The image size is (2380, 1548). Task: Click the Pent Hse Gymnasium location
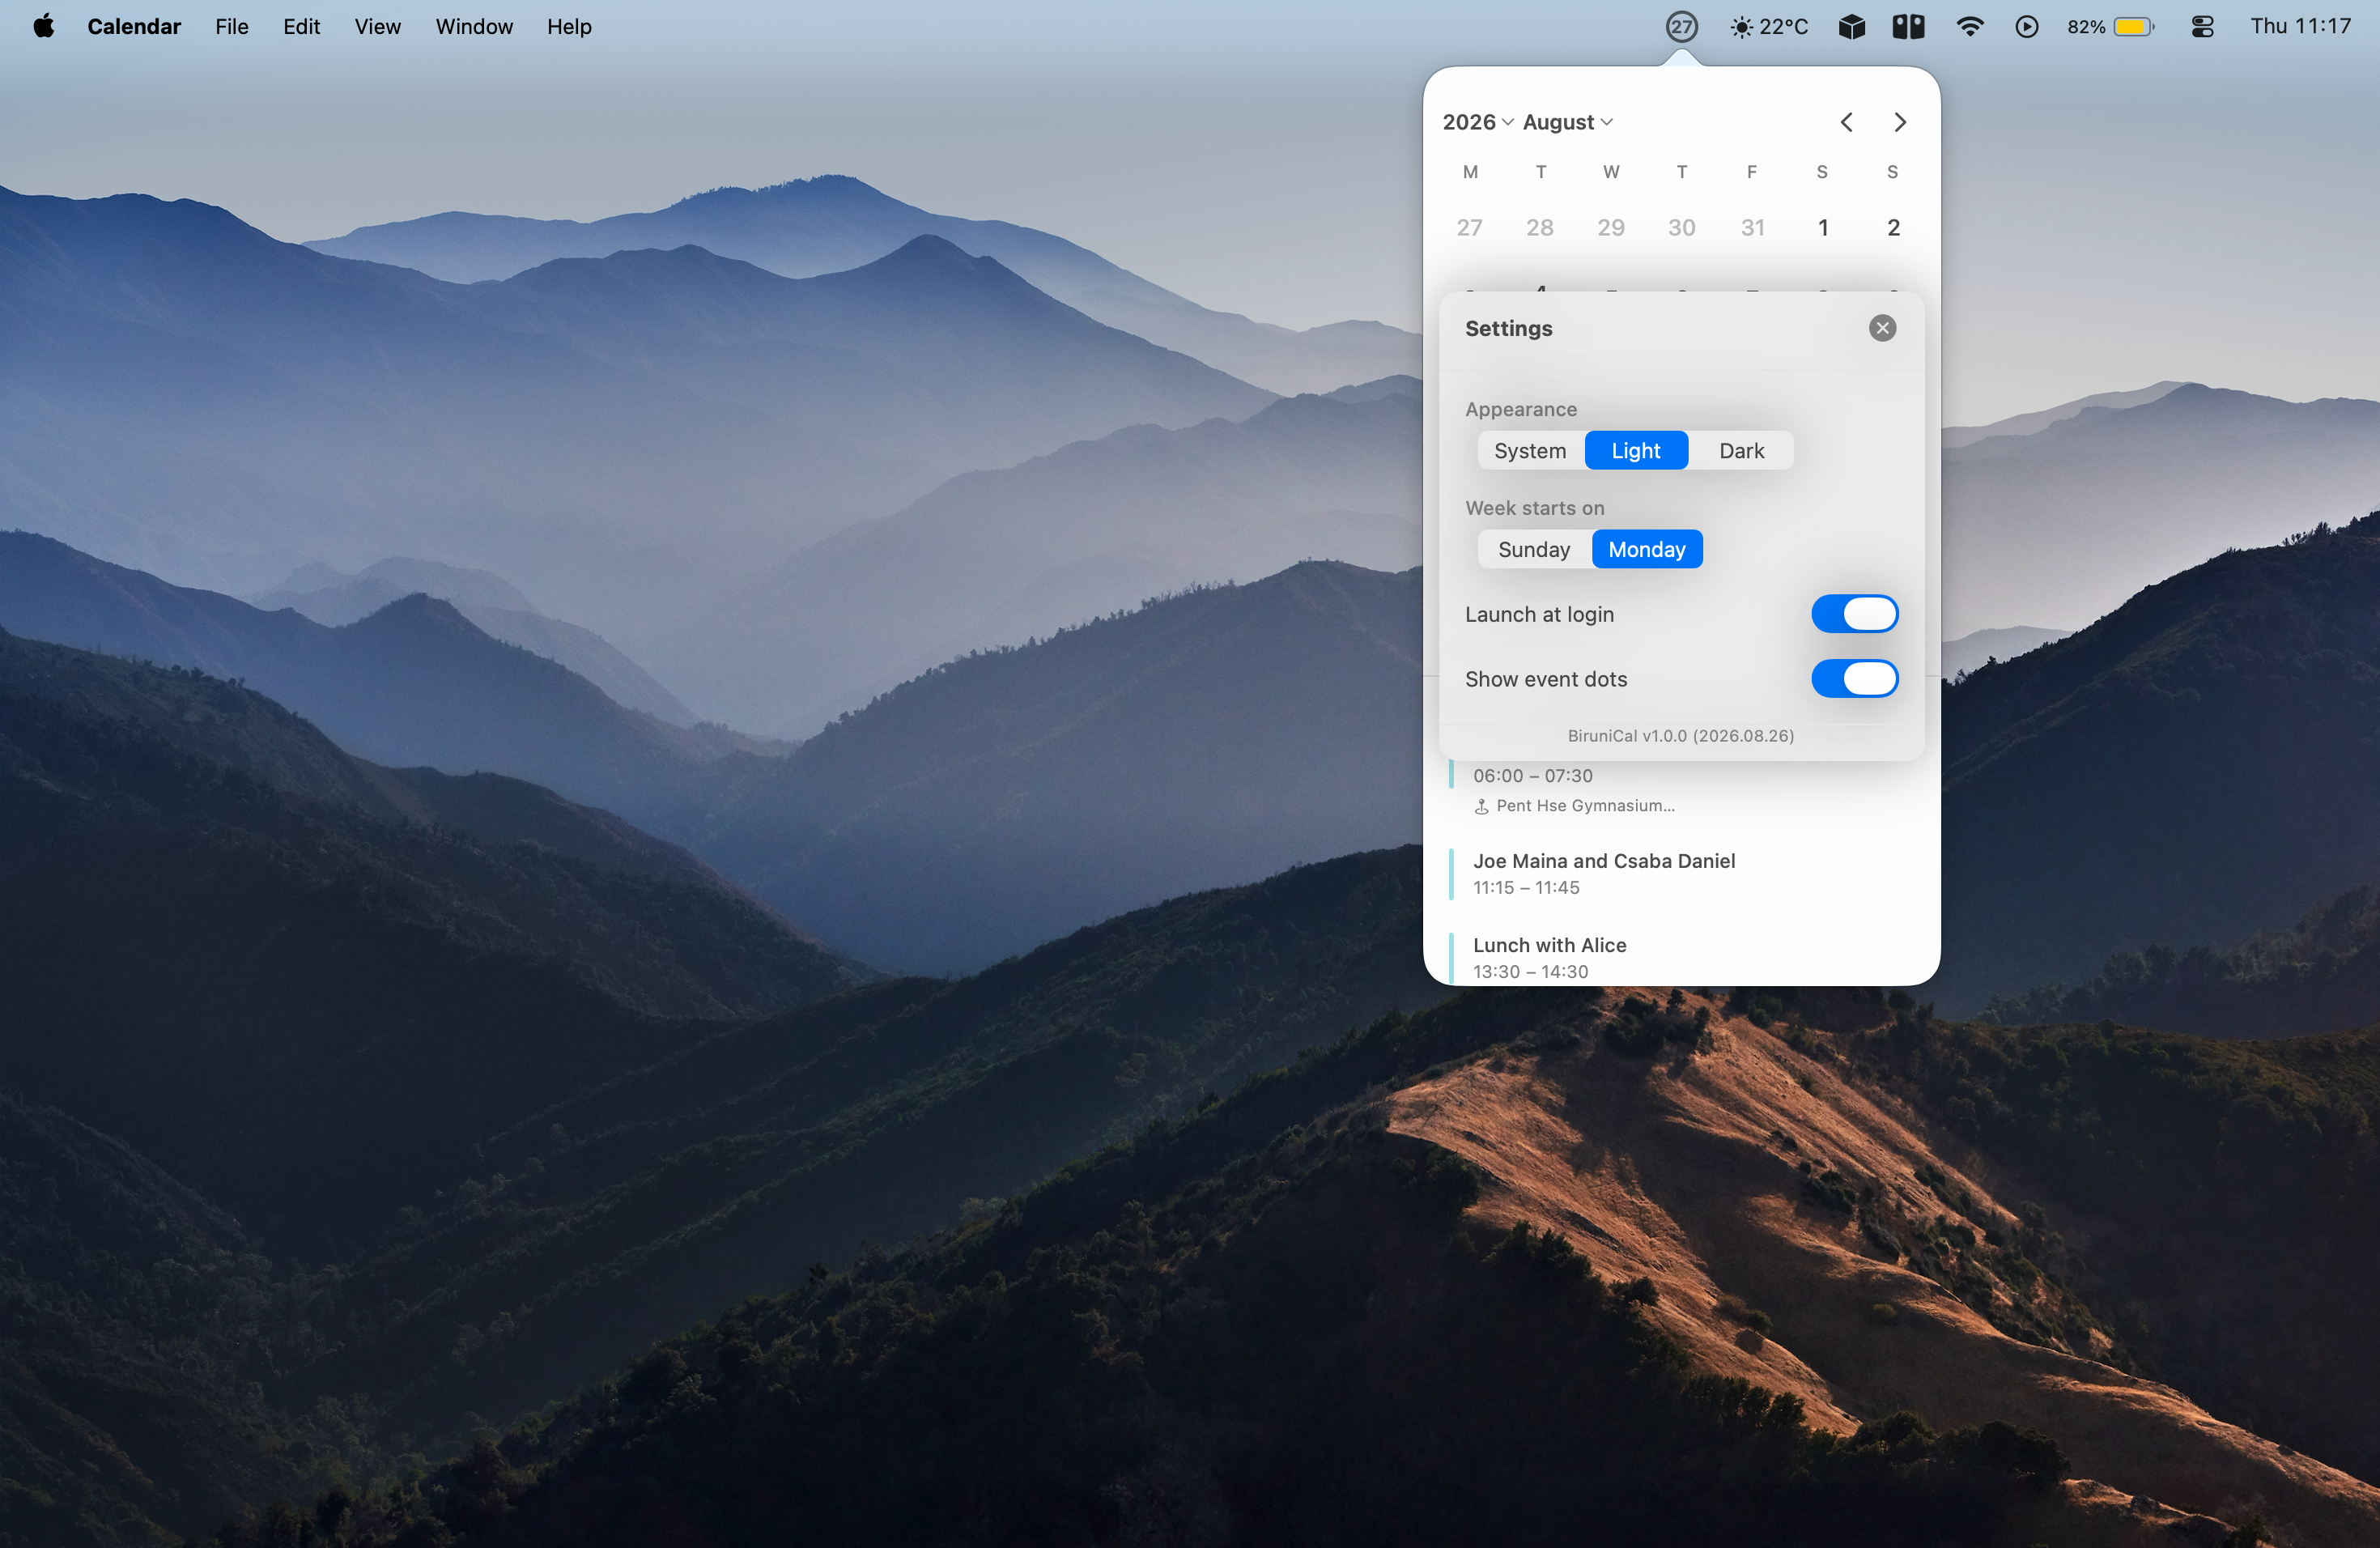[x=1574, y=806]
